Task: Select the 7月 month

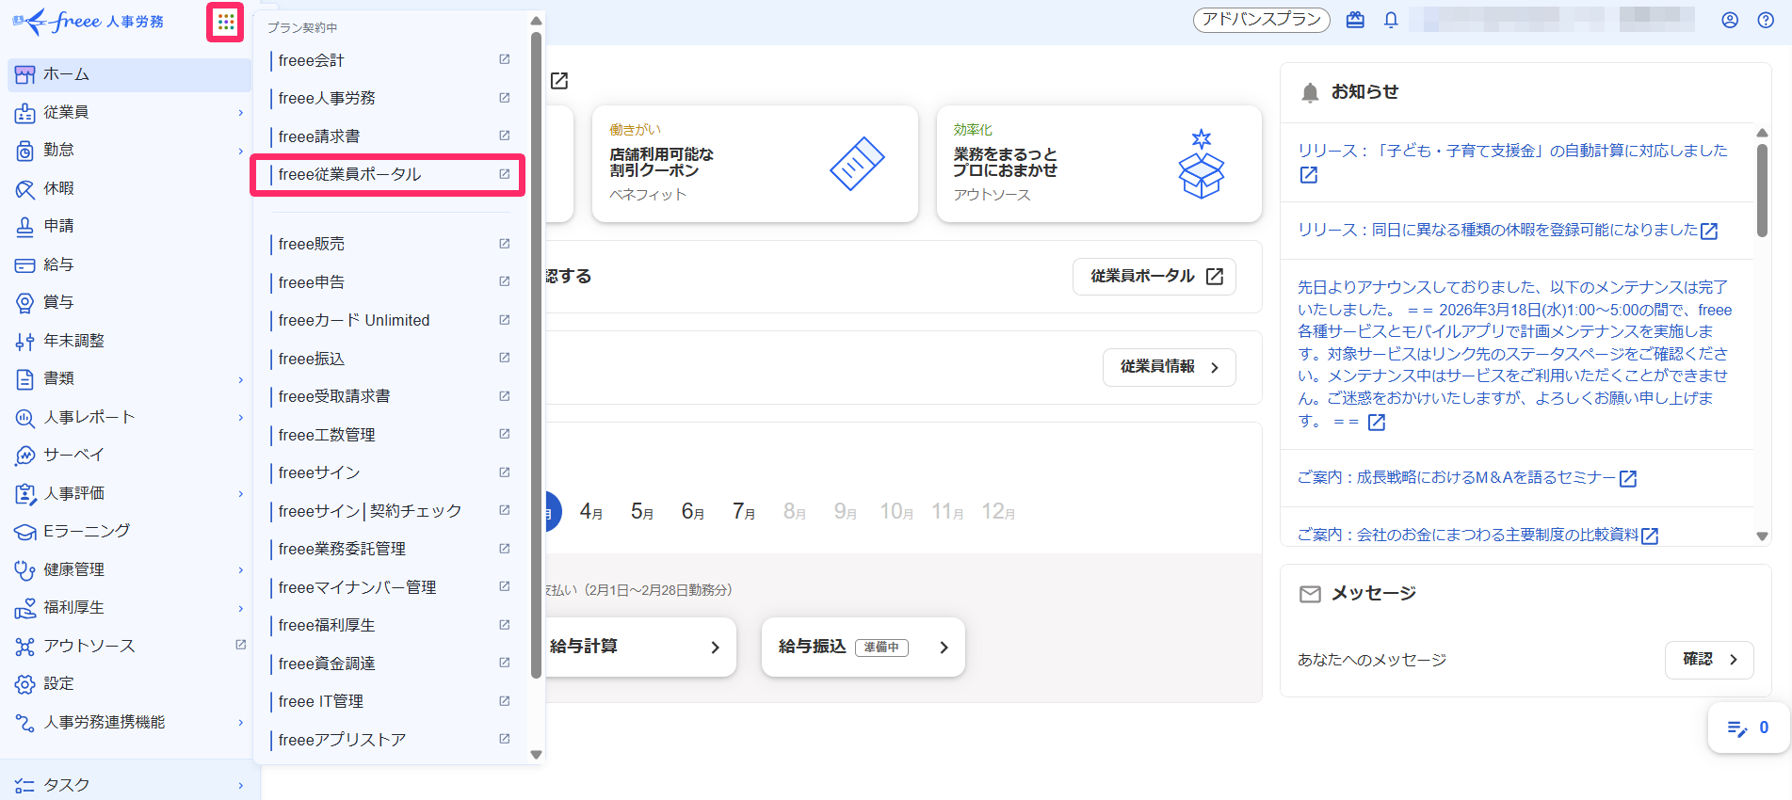Action: [744, 512]
